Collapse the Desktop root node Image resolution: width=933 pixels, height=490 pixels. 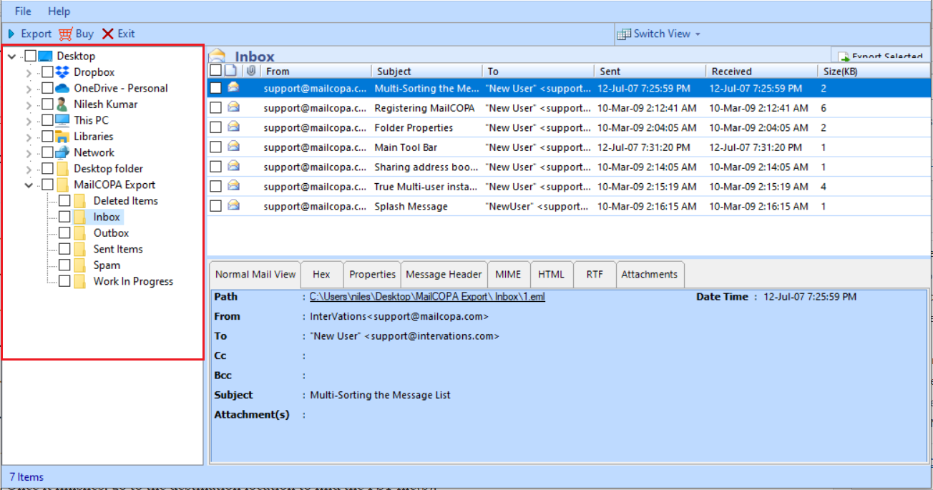(12, 56)
